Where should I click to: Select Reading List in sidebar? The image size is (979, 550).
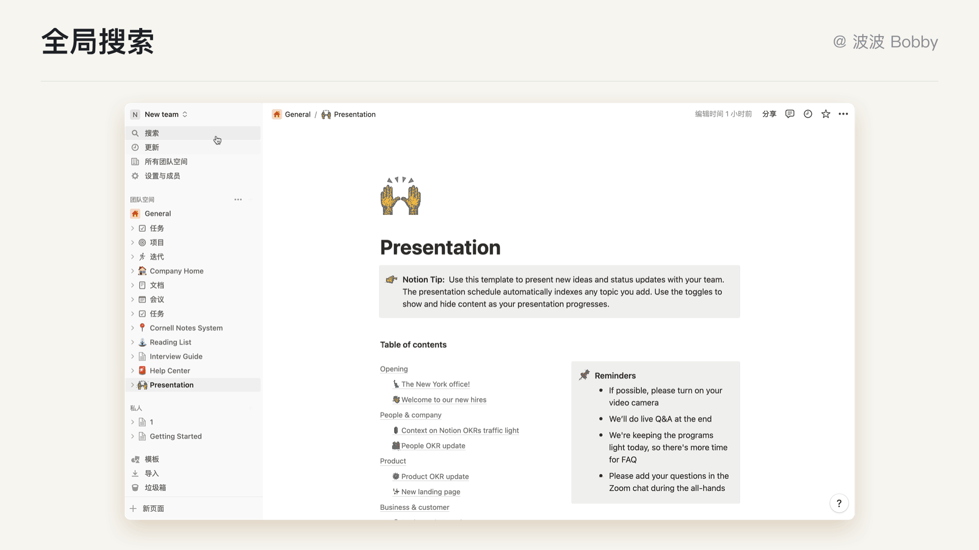170,342
